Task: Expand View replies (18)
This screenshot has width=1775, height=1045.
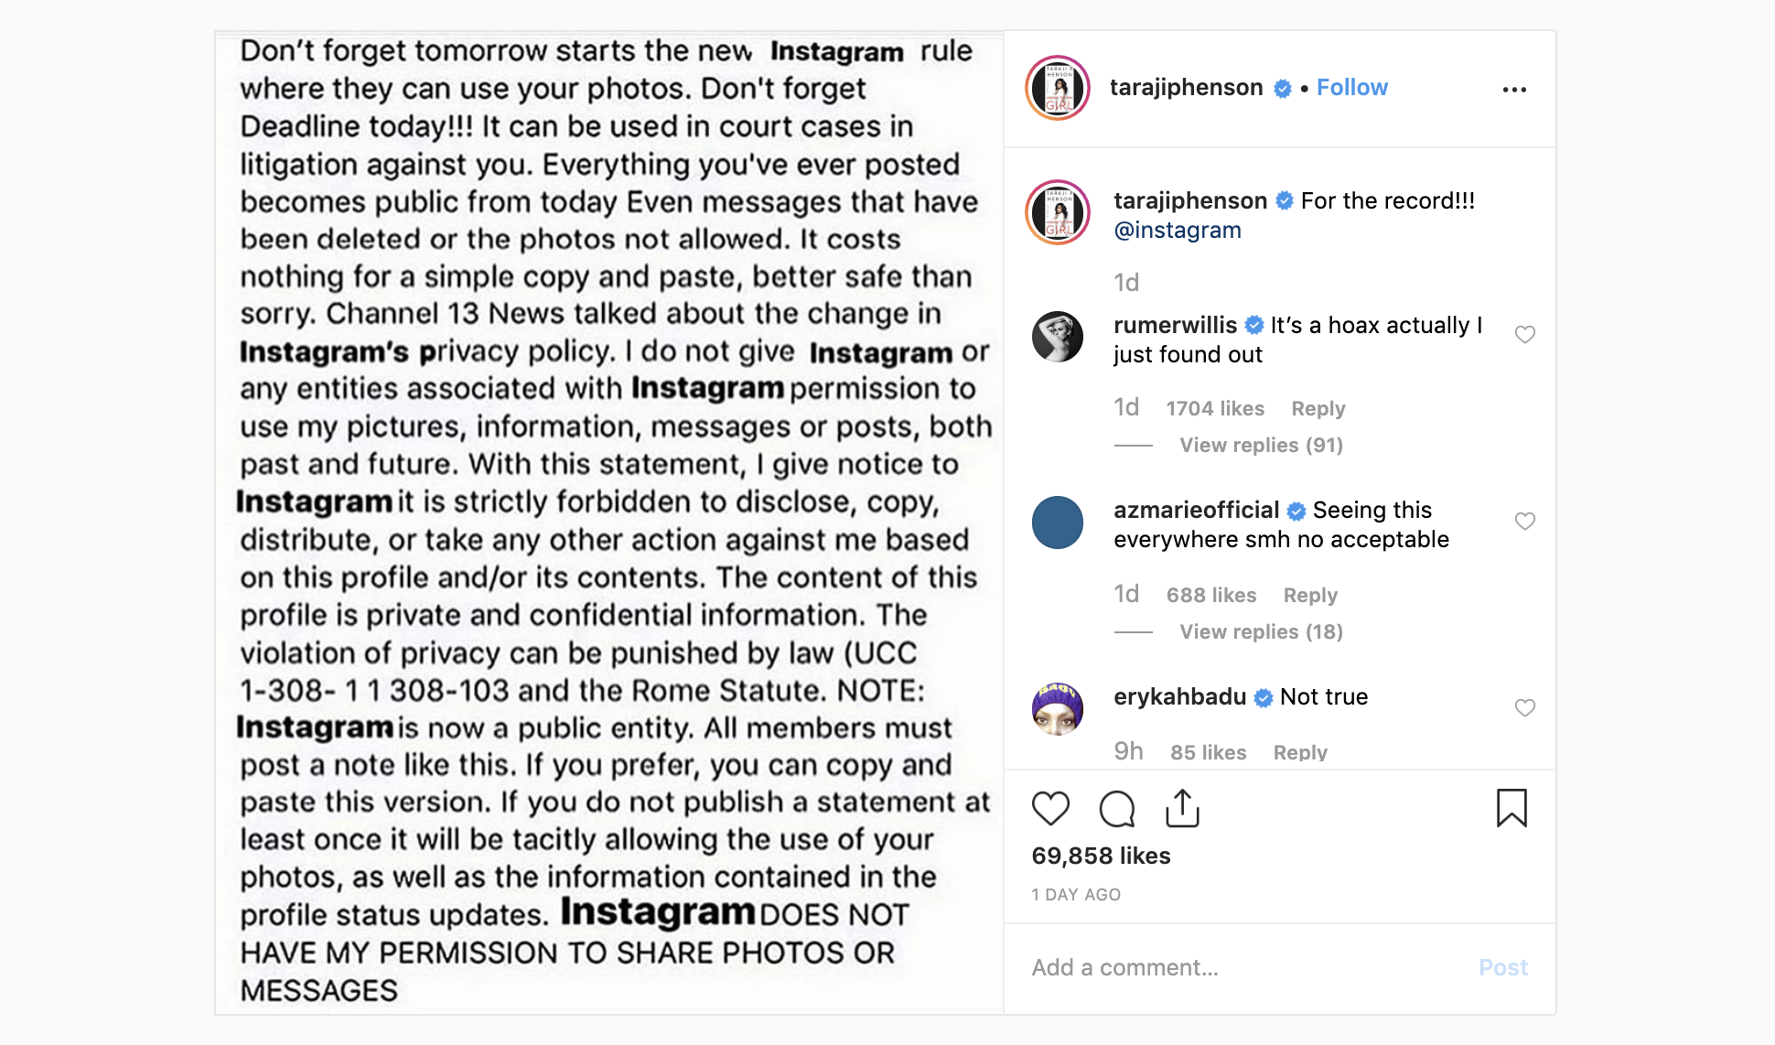Action: [x=1261, y=631]
